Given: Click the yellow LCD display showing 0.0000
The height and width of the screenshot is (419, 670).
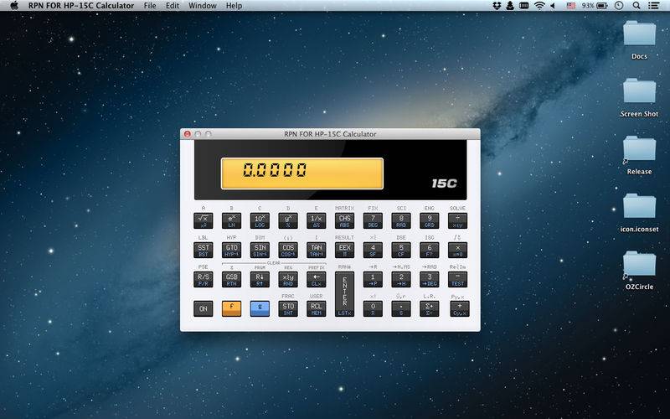Looking at the screenshot, I should 302,173.
